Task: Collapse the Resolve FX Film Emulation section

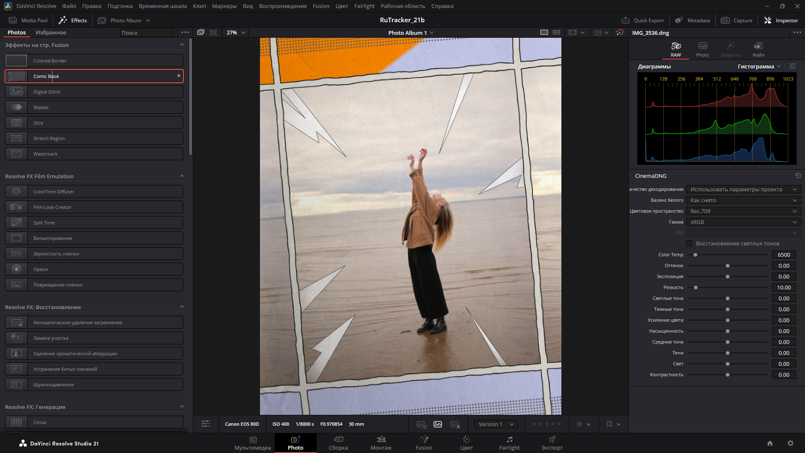Action: click(182, 176)
